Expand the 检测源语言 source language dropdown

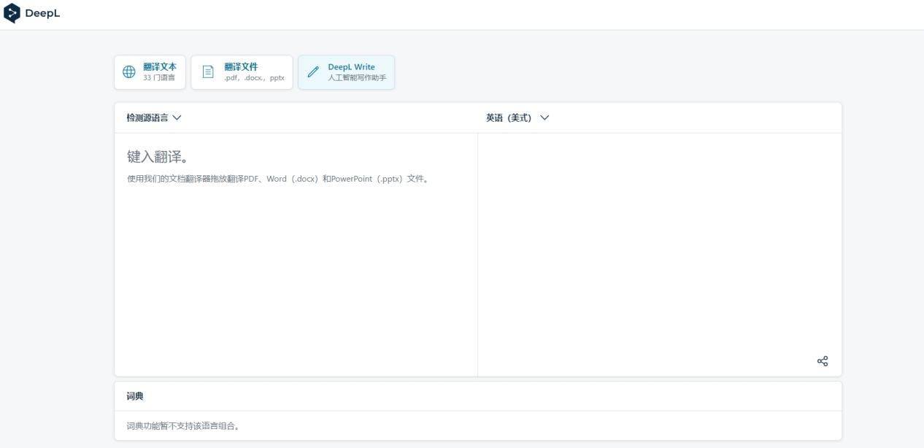[x=154, y=117]
